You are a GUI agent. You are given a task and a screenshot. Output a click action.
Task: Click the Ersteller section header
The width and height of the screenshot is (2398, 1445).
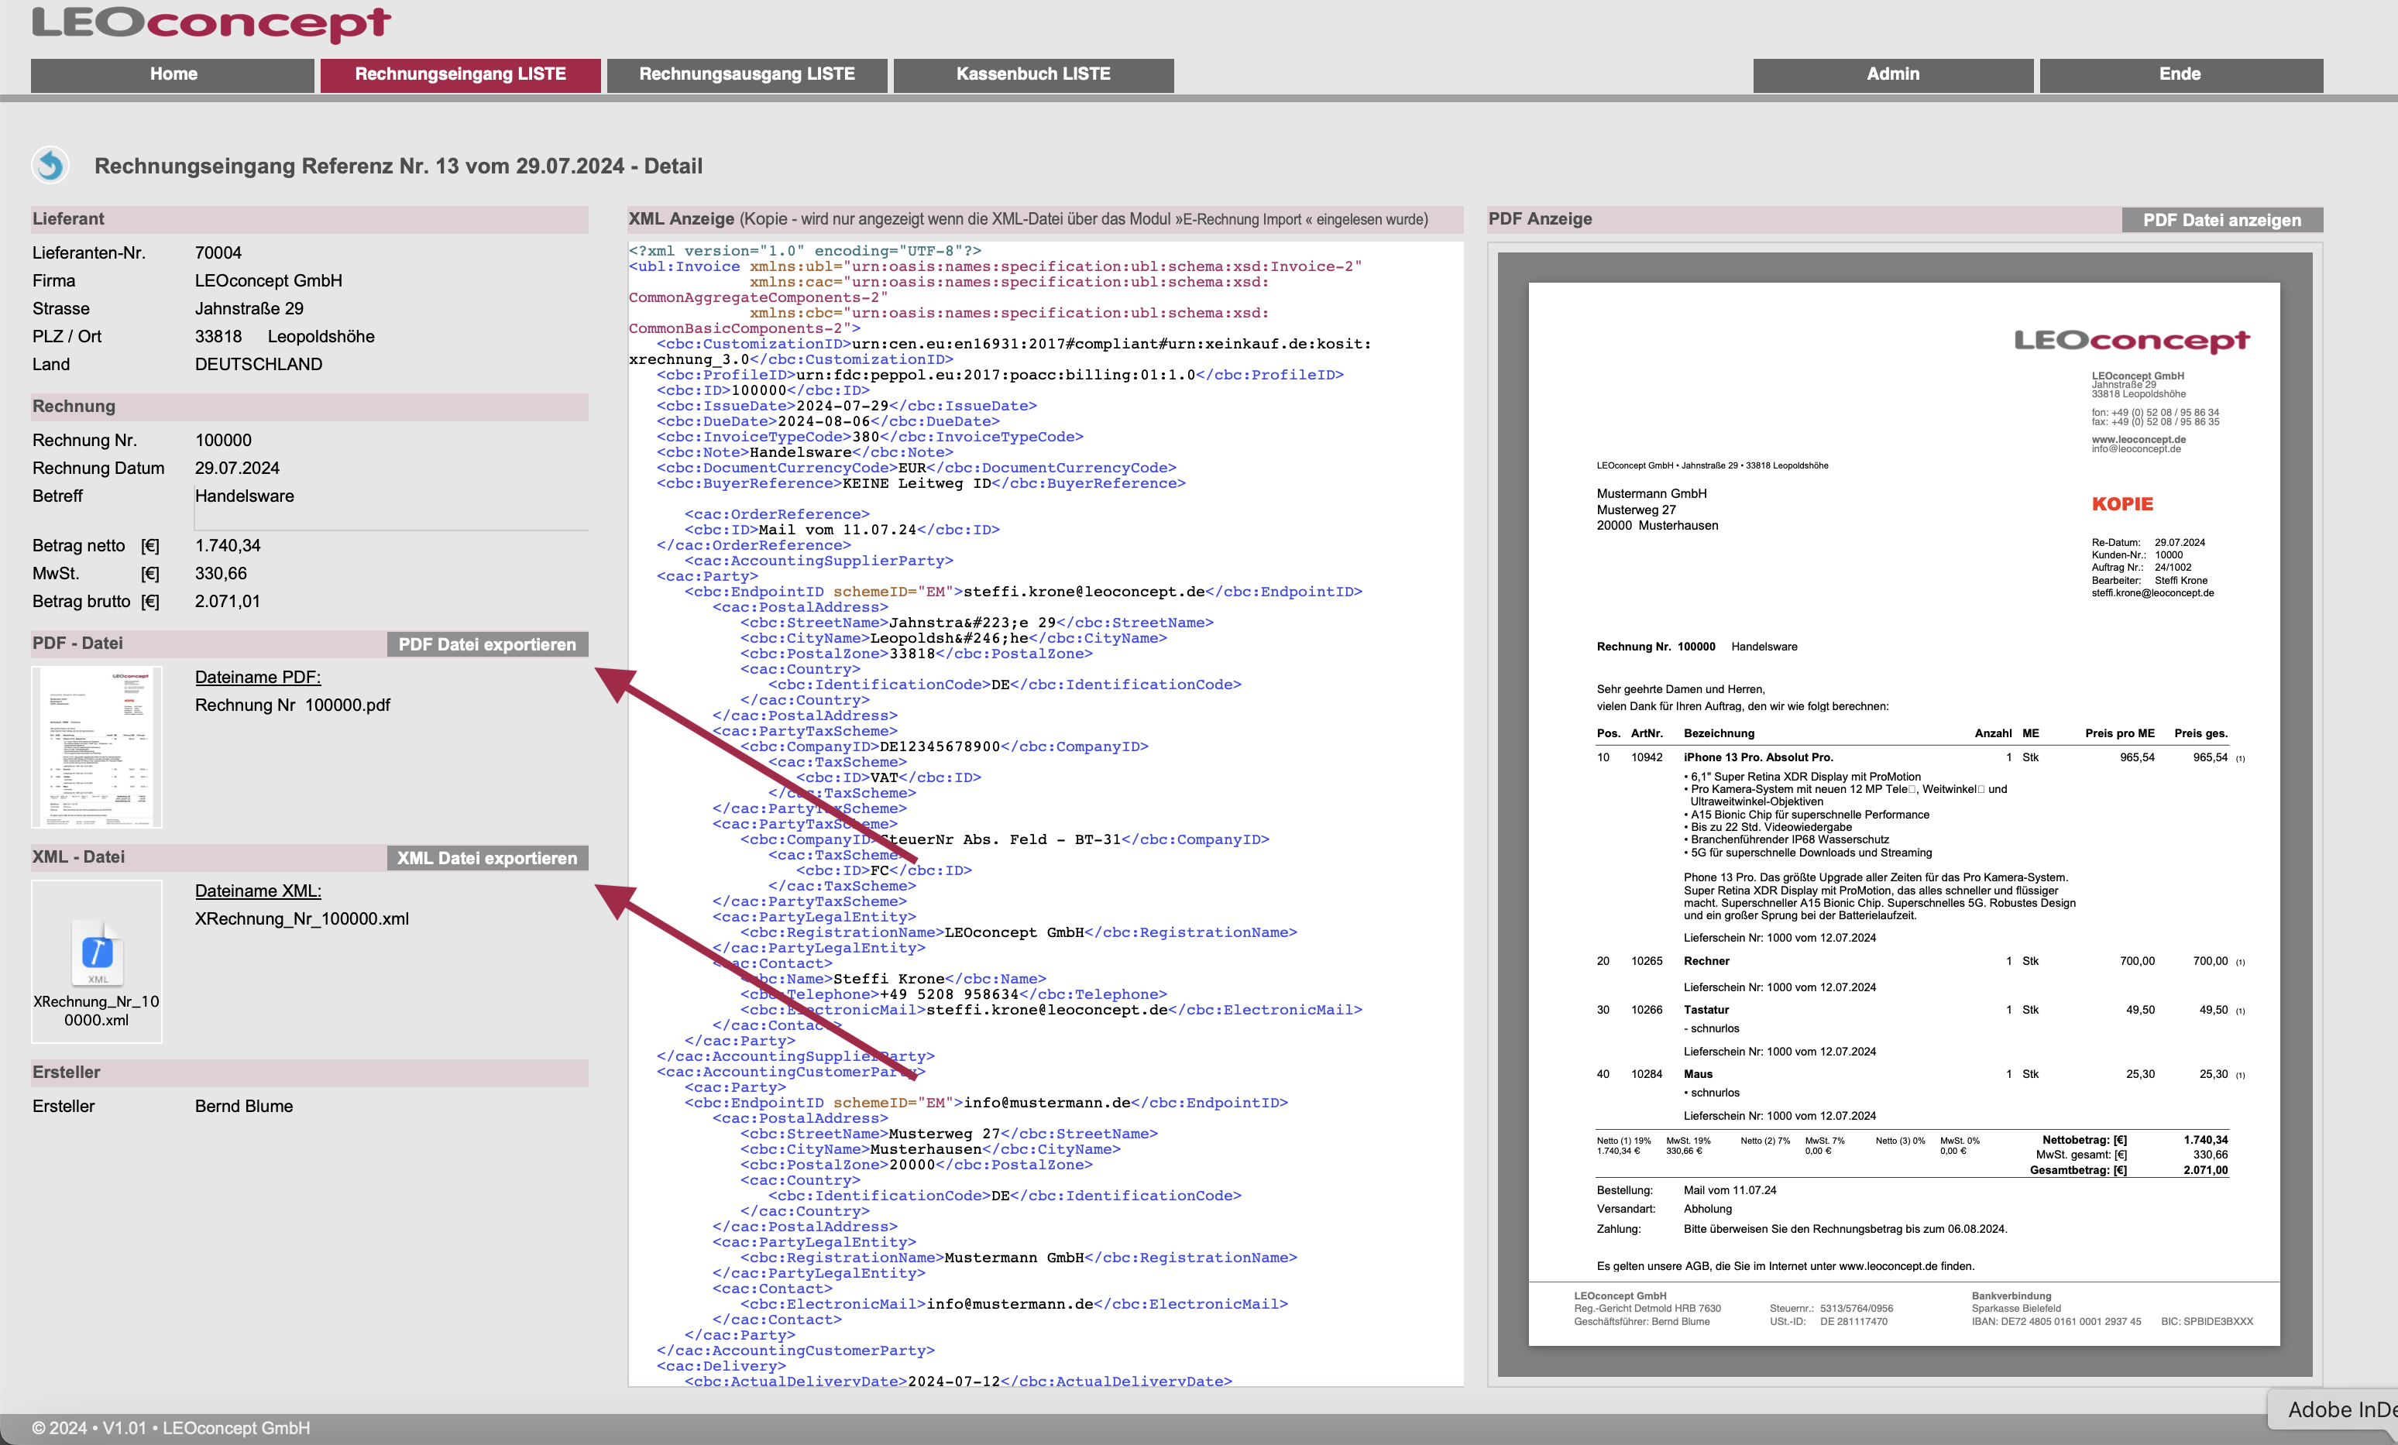tap(310, 1073)
